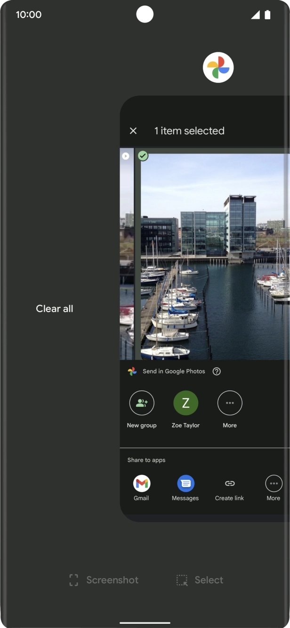Viewport: 290px width, 628px height.
Task: Uncheck the green checkmark on the marina photo
Action: 143,156
